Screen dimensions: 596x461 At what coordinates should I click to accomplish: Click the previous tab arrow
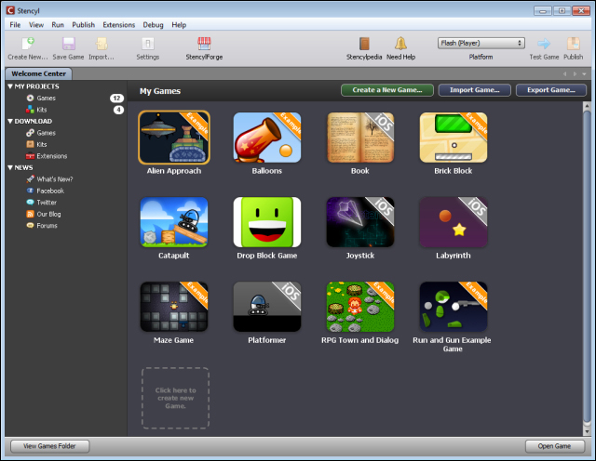[x=565, y=74]
